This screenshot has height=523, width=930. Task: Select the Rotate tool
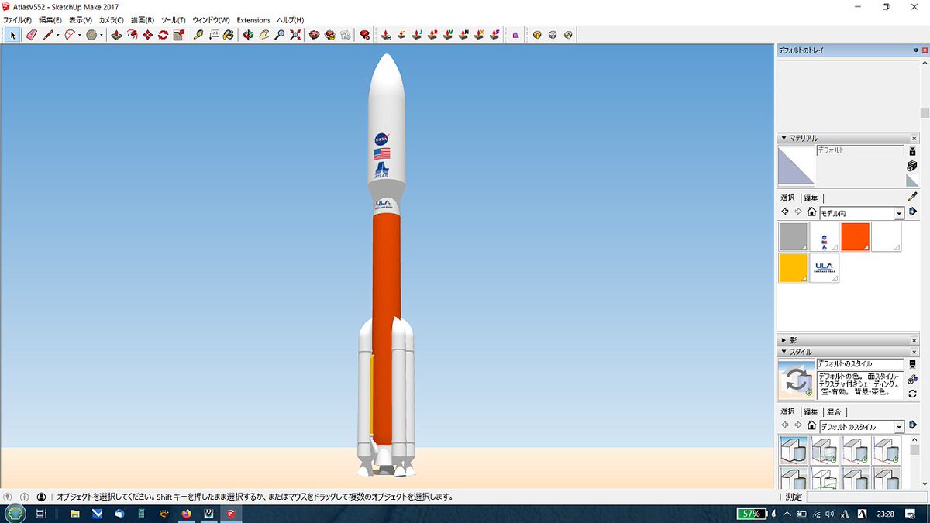pos(164,35)
